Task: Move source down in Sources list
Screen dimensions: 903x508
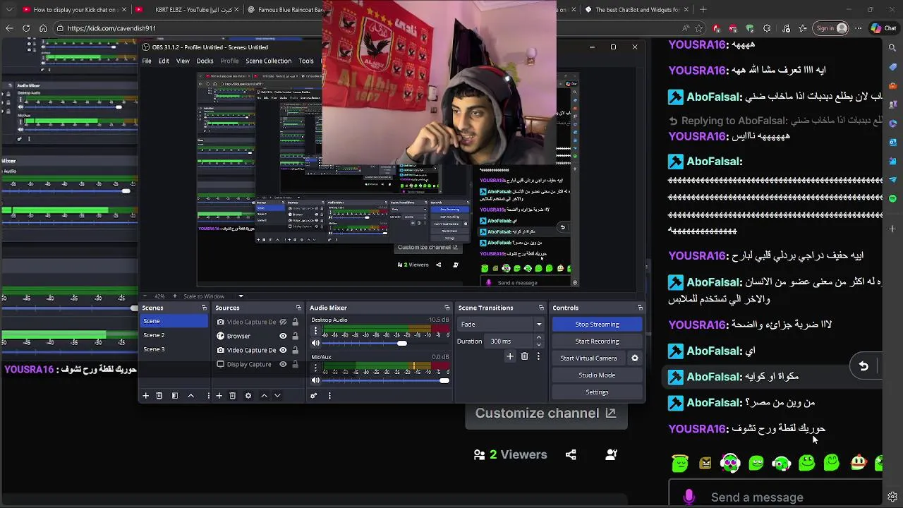Action: pos(277,396)
